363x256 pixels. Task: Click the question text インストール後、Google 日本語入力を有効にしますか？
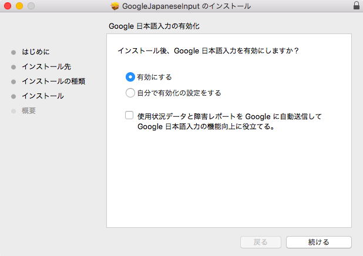[209, 50]
